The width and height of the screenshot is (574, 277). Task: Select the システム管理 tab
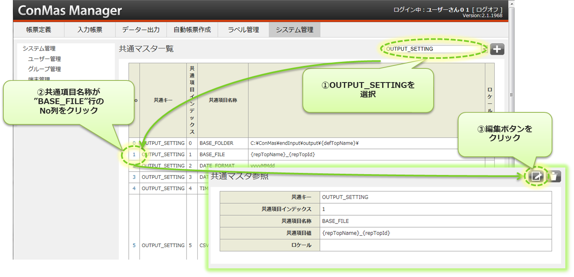[x=294, y=30]
